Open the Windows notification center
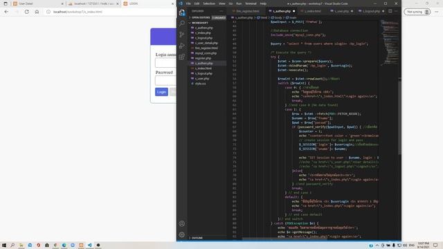 [435, 246]
